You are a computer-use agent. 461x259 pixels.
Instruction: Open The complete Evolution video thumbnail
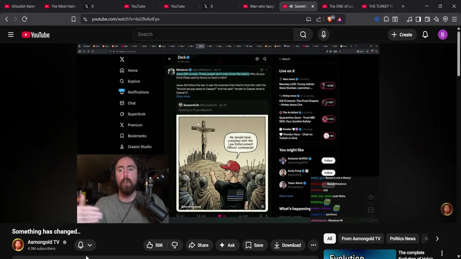(359, 254)
